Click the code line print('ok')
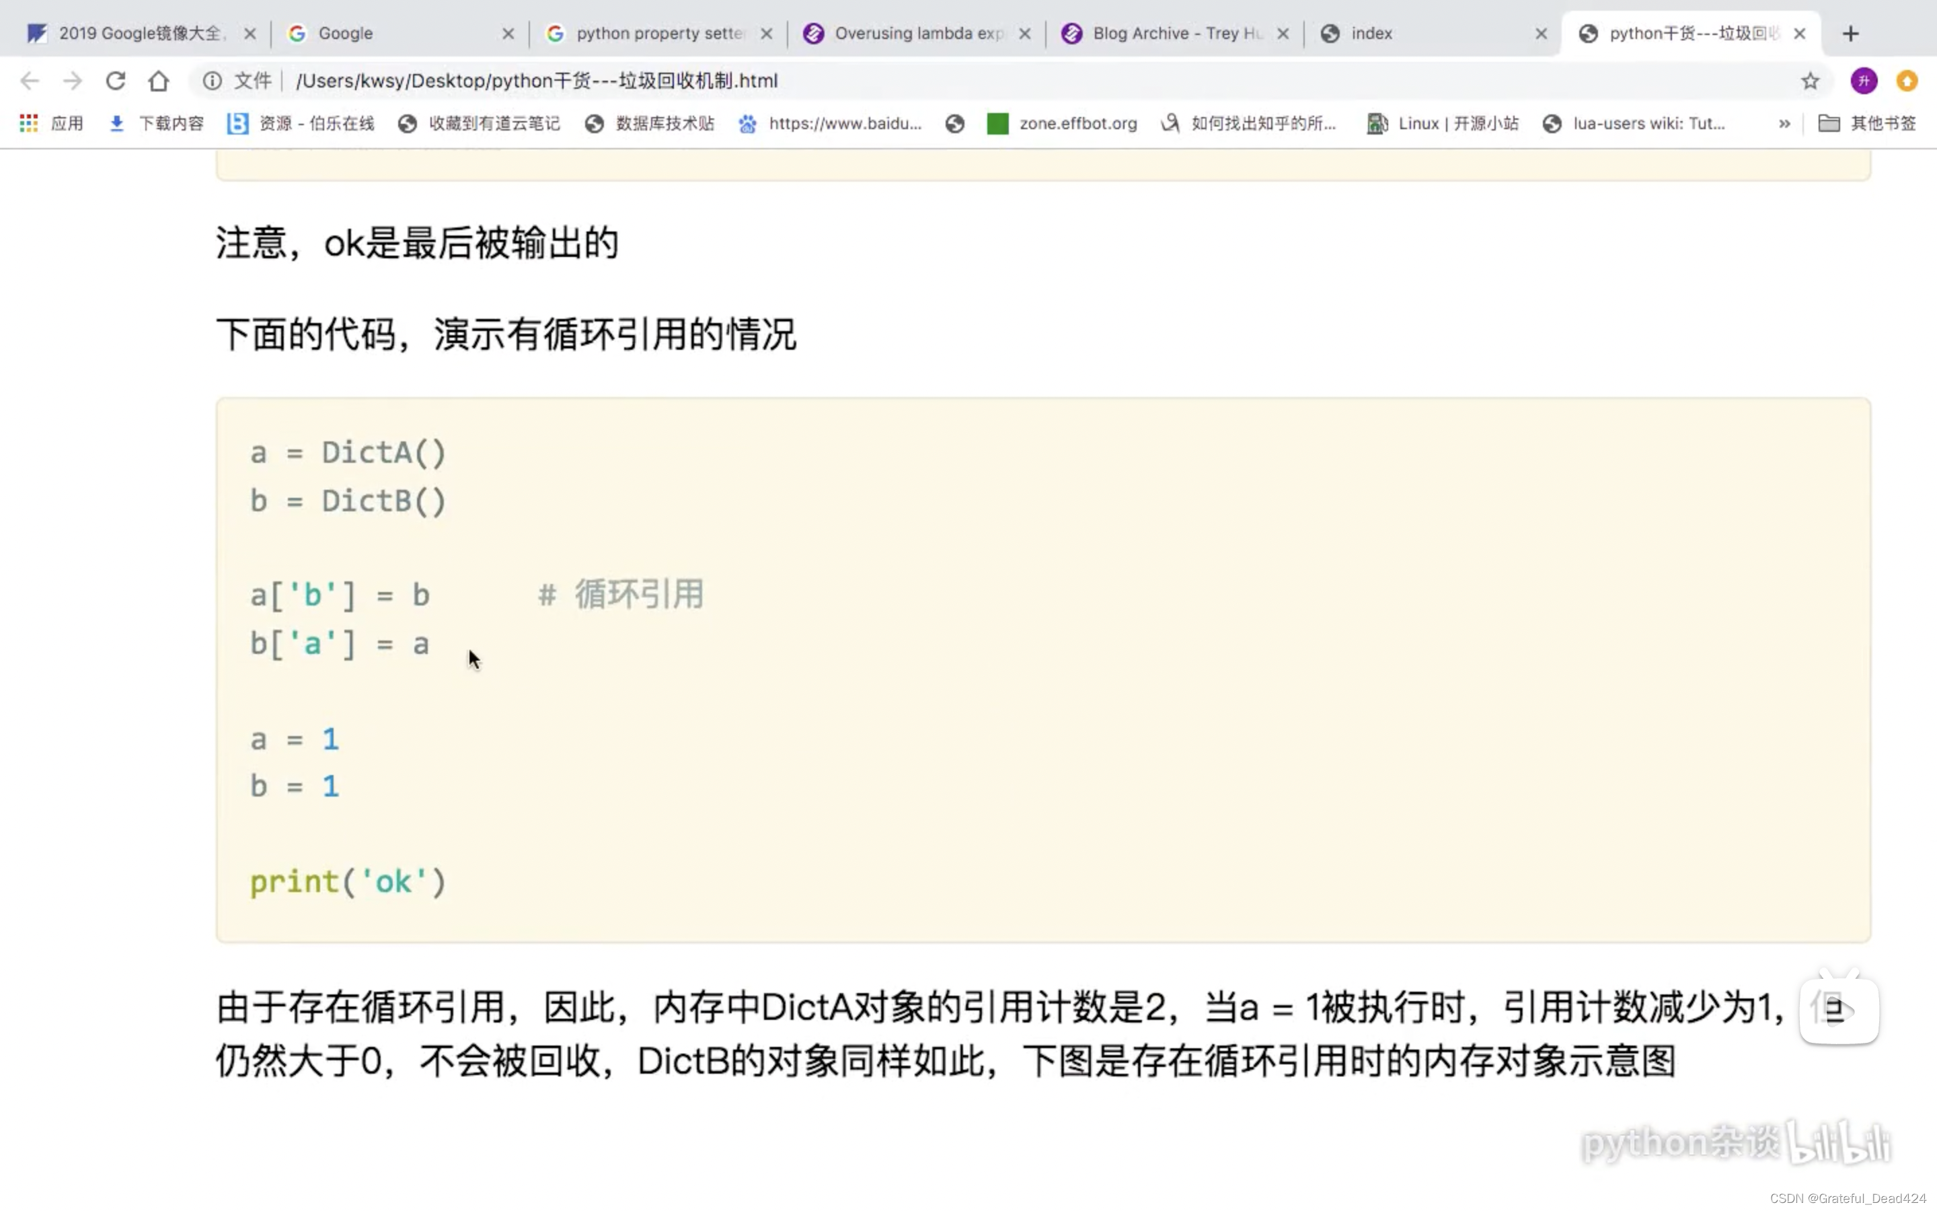The image size is (1937, 1211). coord(347,882)
